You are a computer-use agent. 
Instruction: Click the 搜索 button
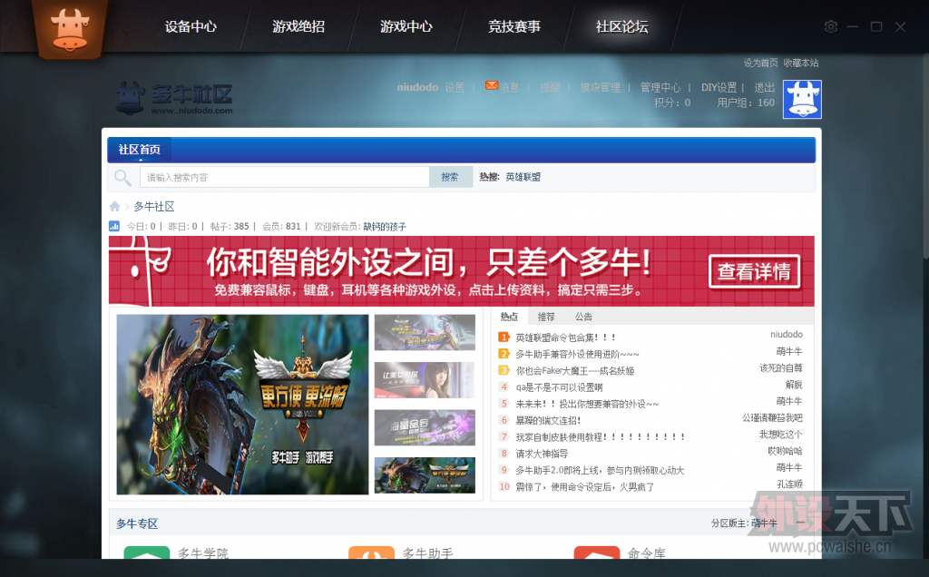[x=450, y=177]
